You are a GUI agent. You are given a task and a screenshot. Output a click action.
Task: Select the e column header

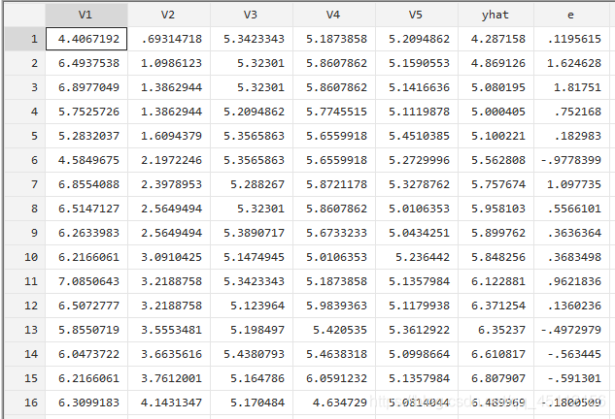pyautogui.click(x=571, y=15)
